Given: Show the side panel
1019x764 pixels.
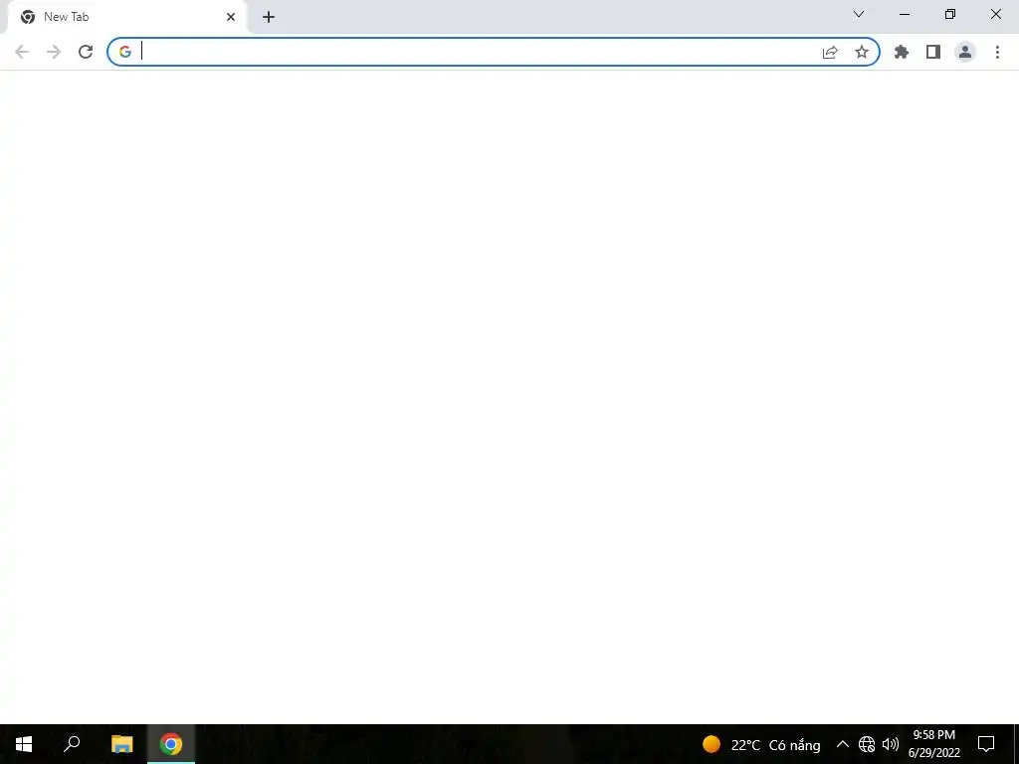Looking at the screenshot, I should (x=933, y=52).
